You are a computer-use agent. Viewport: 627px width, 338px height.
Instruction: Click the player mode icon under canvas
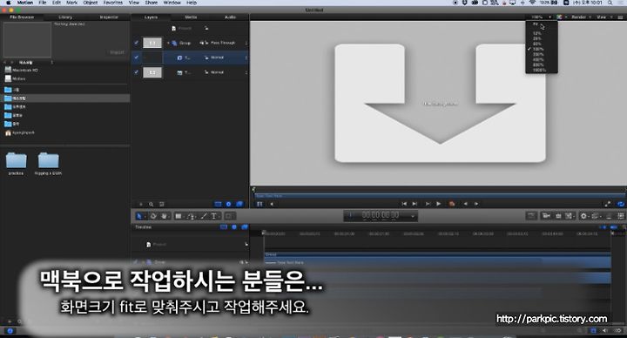point(260,204)
